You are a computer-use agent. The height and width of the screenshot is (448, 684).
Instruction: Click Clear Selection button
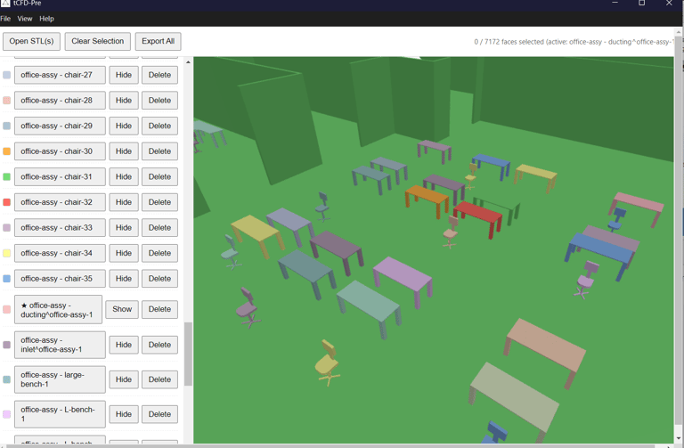click(98, 41)
